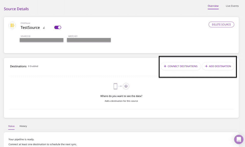Viewport: 245px width, 147px height.
Task: Click the plus icon on Add Destination
Action: point(206,66)
